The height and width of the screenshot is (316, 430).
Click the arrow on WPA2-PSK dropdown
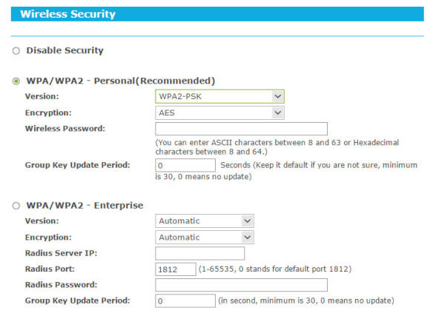(x=278, y=96)
